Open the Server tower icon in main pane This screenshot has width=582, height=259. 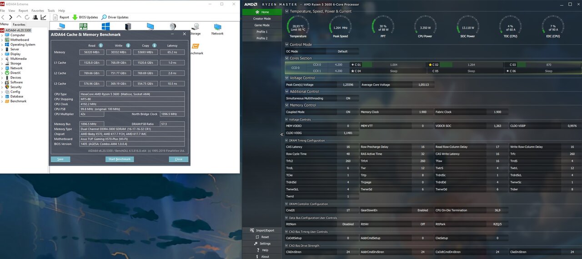click(128, 26)
